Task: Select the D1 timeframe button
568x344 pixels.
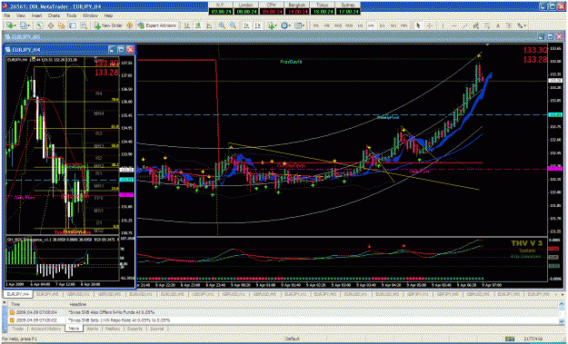Action: pyautogui.click(x=382, y=25)
